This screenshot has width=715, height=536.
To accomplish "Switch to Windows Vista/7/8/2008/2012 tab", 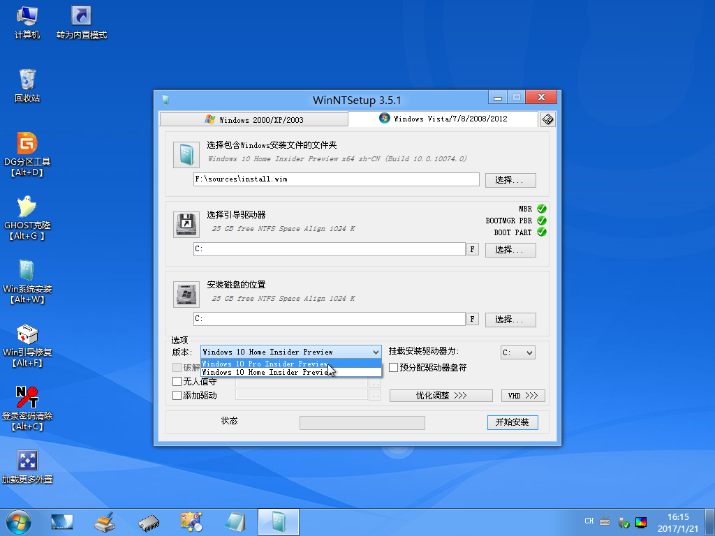I will point(443,119).
